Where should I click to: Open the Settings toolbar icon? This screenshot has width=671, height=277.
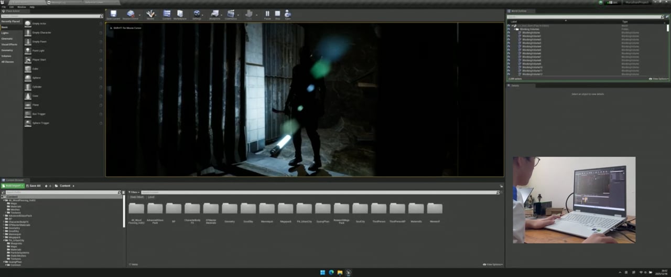197,14
